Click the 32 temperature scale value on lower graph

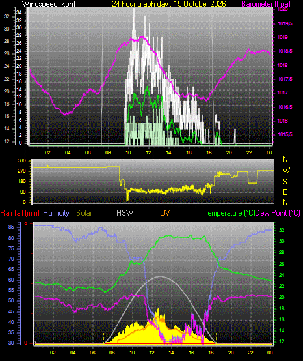(x=282, y=230)
